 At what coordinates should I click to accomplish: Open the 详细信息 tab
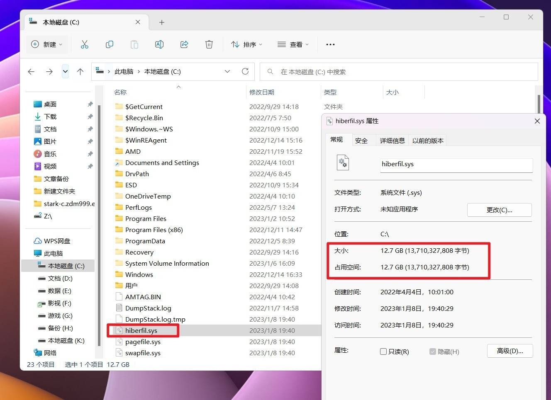[x=392, y=140]
